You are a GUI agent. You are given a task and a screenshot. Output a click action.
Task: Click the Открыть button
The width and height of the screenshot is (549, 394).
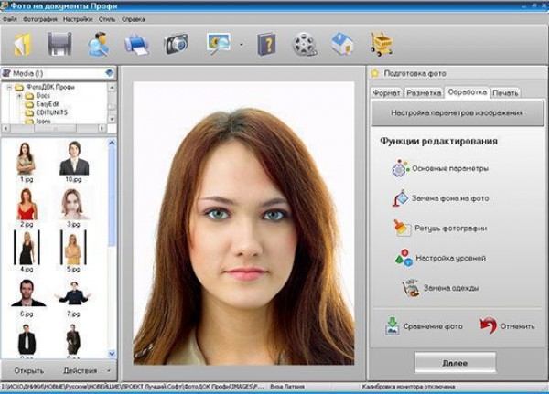[28, 370]
